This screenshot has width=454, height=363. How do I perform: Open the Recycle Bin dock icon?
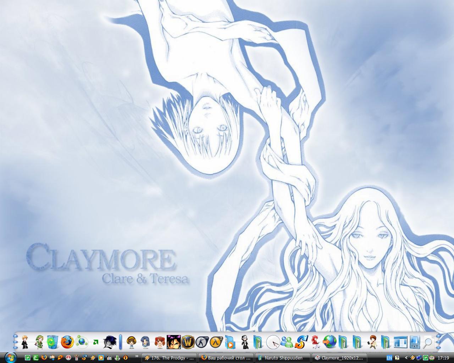point(52,342)
